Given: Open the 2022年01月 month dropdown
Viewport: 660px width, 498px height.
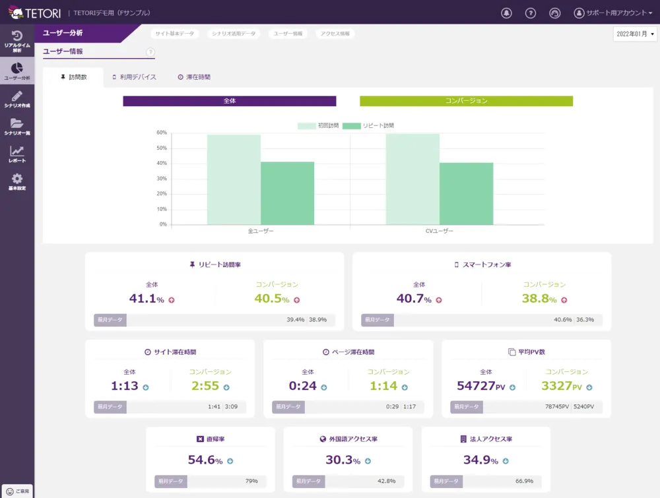Looking at the screenshot, I should 635,34.
